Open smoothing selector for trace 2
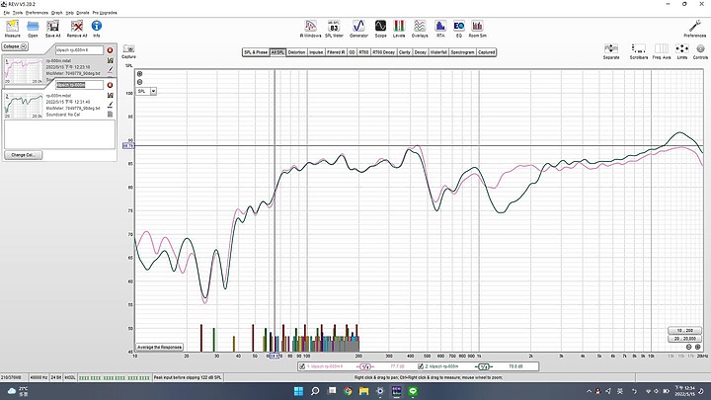 click(484, 366)
